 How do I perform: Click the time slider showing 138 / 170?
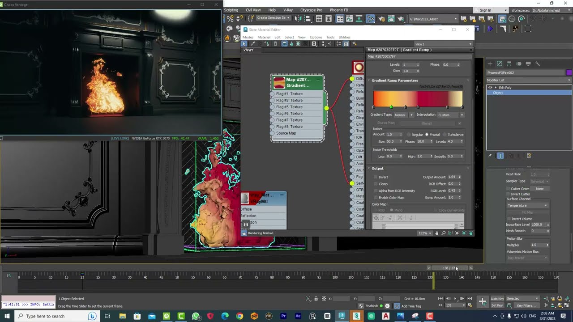pos(450,268)
